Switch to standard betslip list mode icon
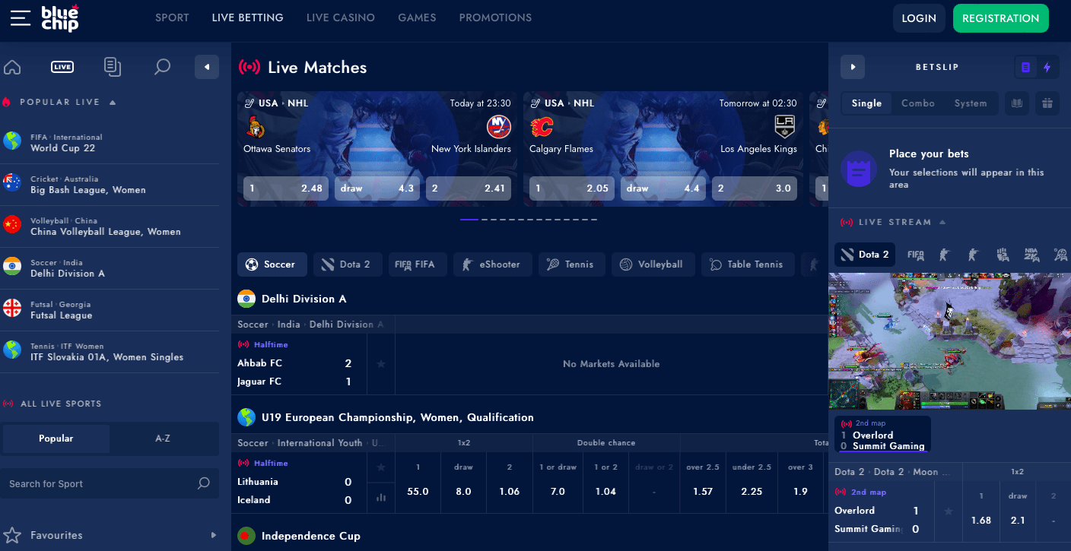Screen dimensions: 1071x551 coord(1025,68)
